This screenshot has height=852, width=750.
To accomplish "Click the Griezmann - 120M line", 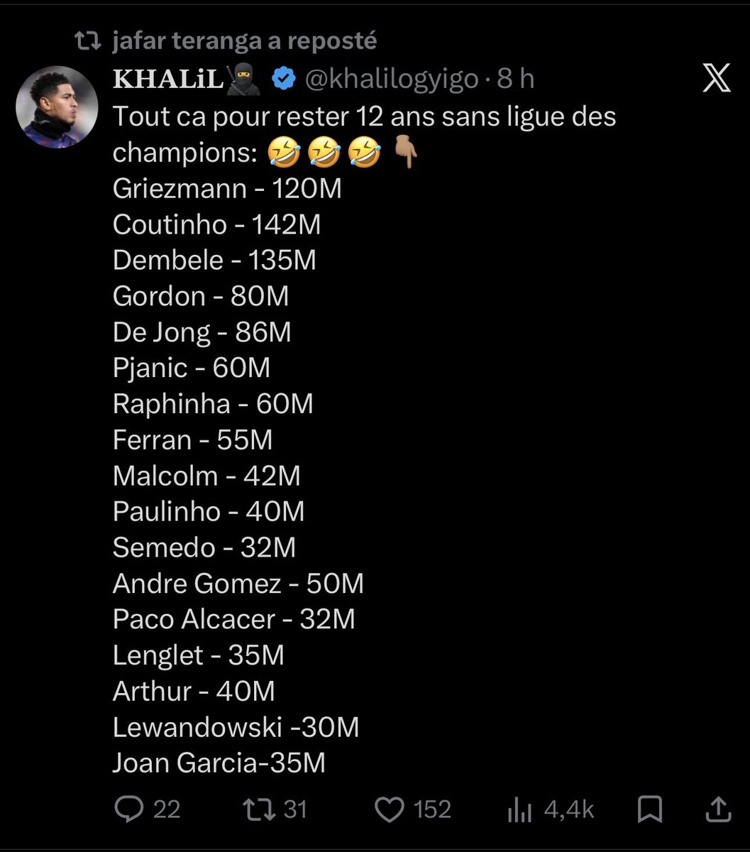I will coord(227,189).
